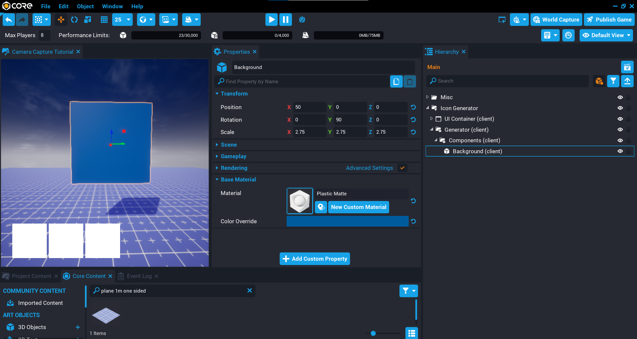Expand the Misc folder in Hierarchy
The height and width of the screenshot is (339, 637).
[x=427, y=97]
